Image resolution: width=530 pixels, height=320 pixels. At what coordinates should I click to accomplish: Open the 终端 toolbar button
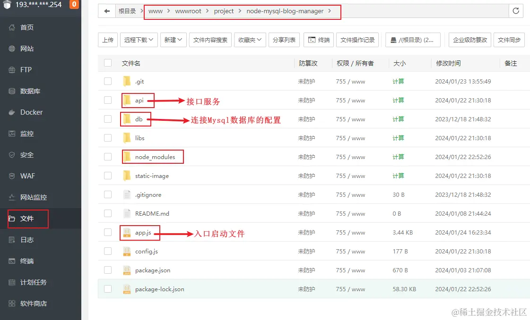(x=319, y=40)
